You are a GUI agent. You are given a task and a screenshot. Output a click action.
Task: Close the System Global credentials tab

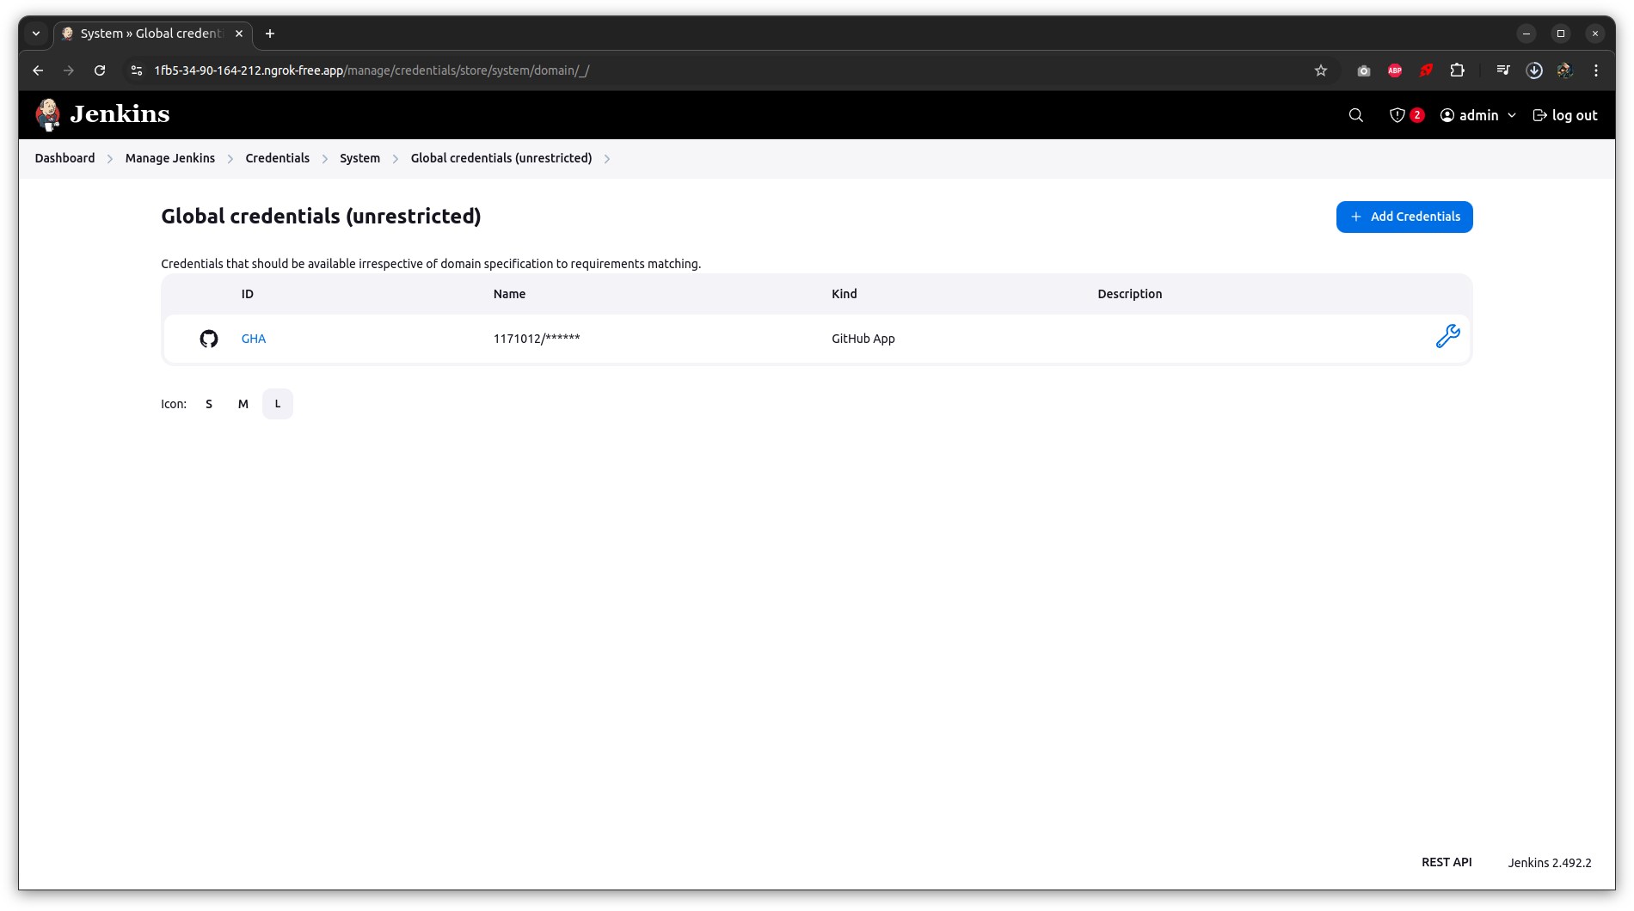tap(239, 34)
